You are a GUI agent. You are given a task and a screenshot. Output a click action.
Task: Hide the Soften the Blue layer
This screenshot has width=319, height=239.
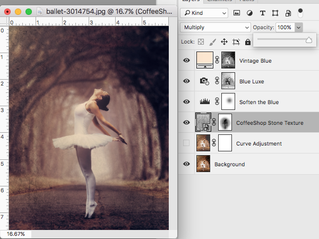186,101
